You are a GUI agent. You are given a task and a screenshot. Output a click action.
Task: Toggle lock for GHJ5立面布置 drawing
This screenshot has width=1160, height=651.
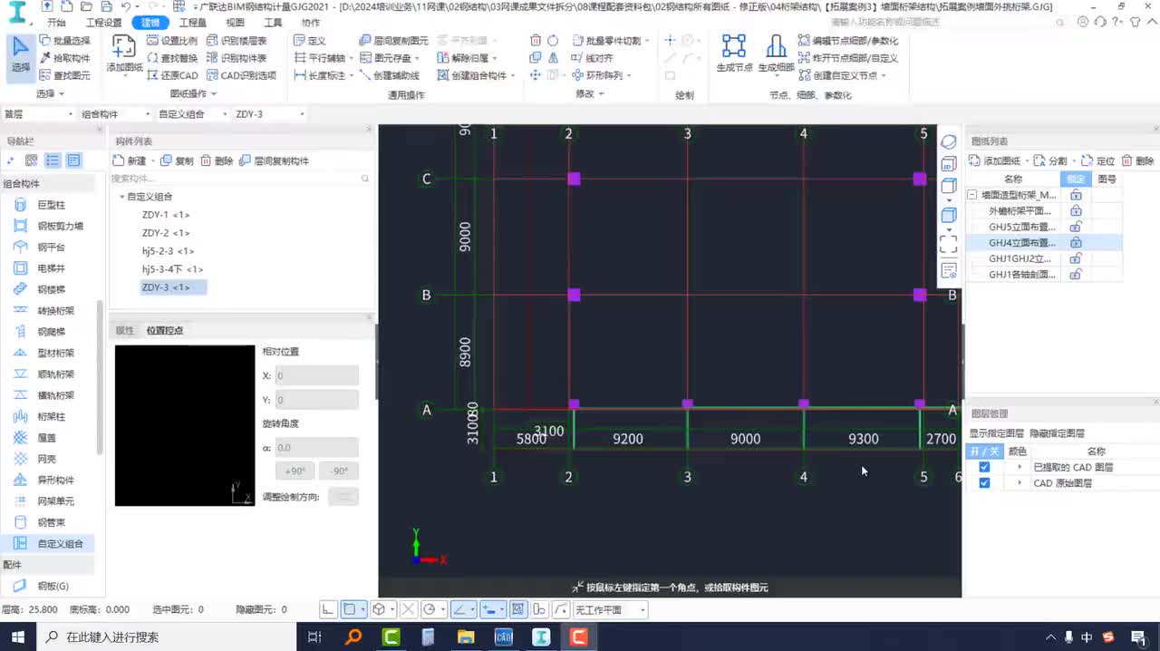click(1076, 227)
